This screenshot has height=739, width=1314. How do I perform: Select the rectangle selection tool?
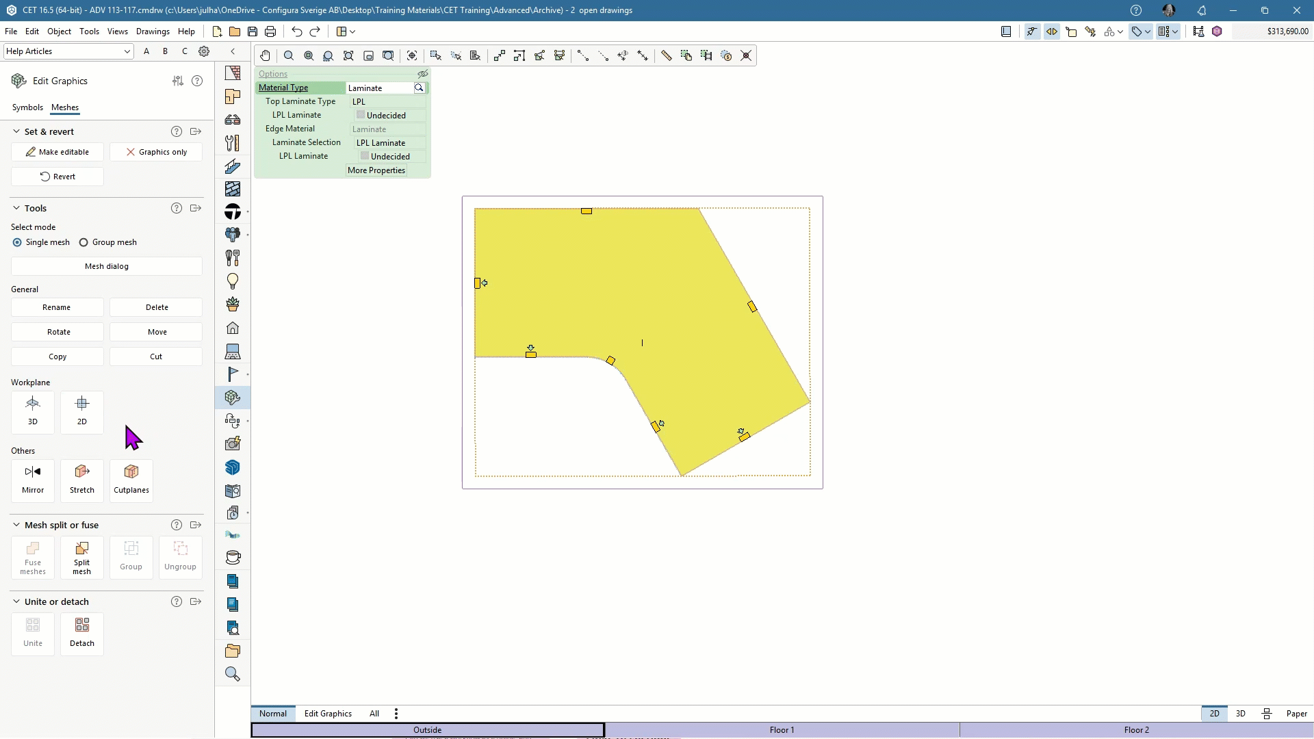pyautogui.click(x=435, y=56)
